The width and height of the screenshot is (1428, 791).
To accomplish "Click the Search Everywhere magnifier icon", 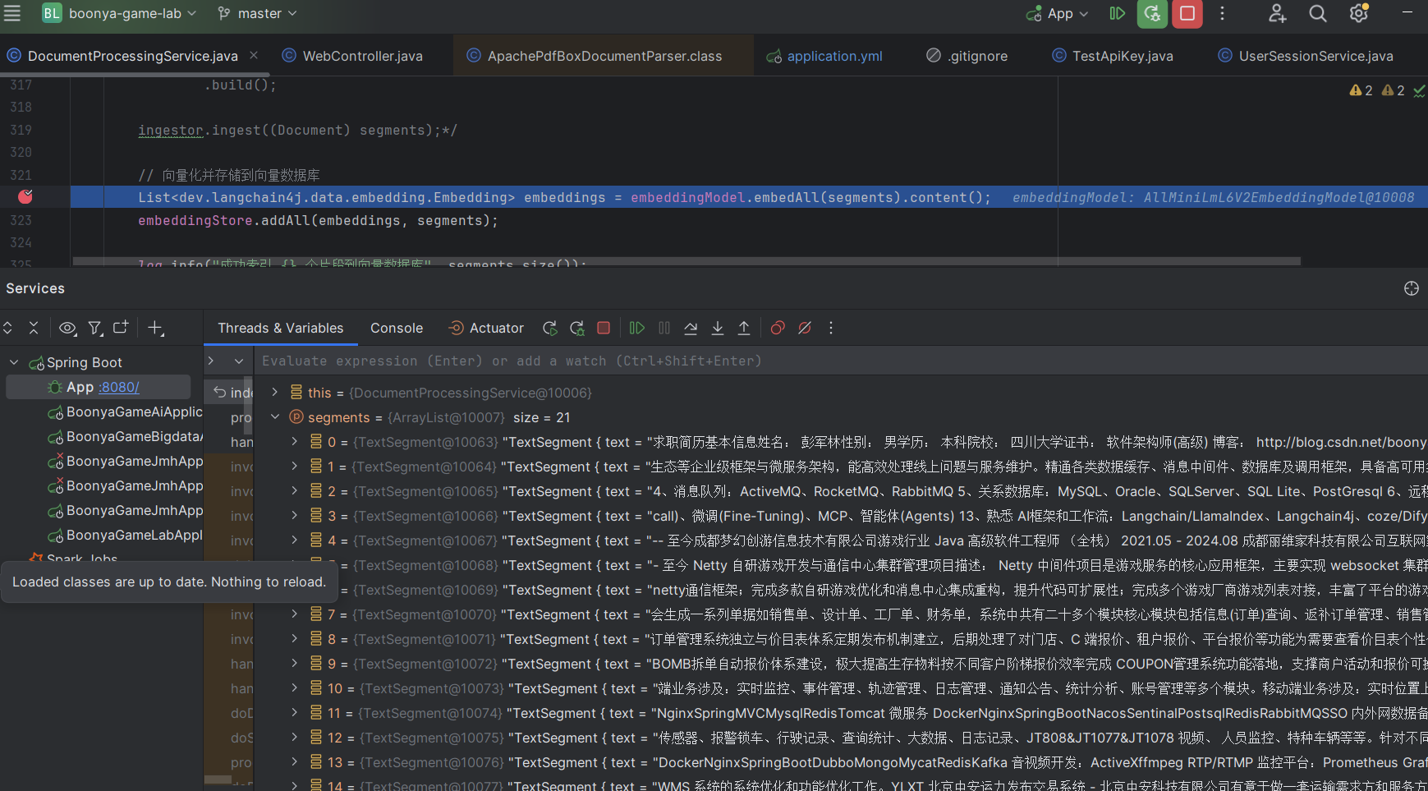I will 1317,13.
